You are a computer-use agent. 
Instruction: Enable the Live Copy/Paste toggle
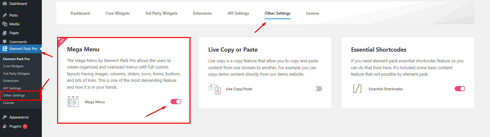(317, 89)
